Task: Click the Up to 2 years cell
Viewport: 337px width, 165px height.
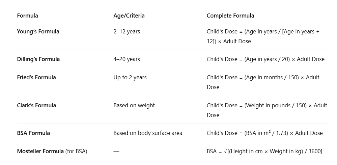Action: 130,78
